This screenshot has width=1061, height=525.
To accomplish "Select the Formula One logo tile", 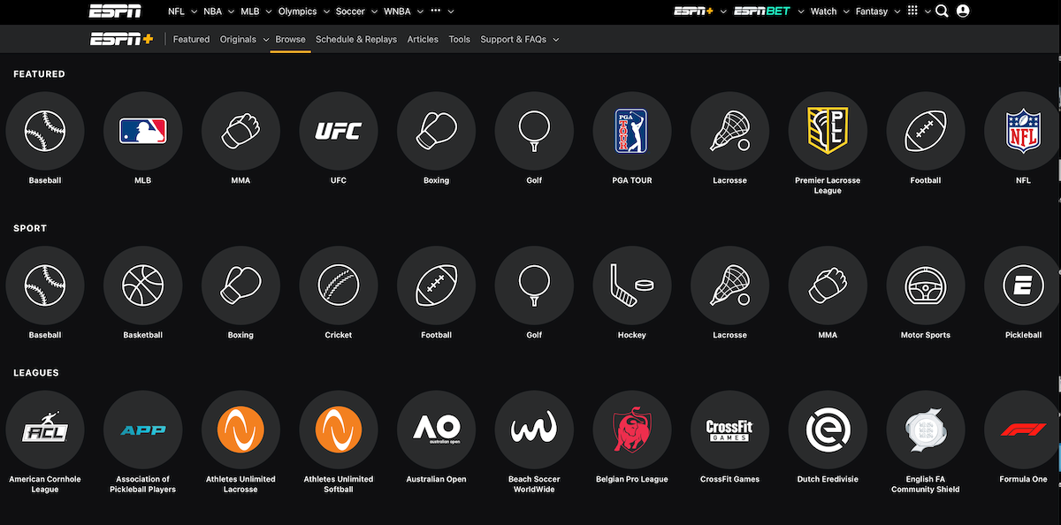I will [x=1023, y=430].
